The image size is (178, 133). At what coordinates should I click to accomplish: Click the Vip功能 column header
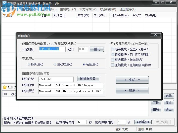pos(158,15)
